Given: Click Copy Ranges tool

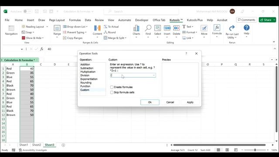Looking at the screenshot, I should pyautogui.click(x=73, y=38).
